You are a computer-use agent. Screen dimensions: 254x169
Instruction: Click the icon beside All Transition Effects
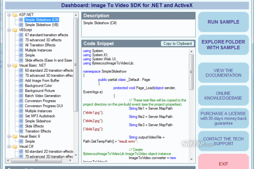tap(21, 45)
